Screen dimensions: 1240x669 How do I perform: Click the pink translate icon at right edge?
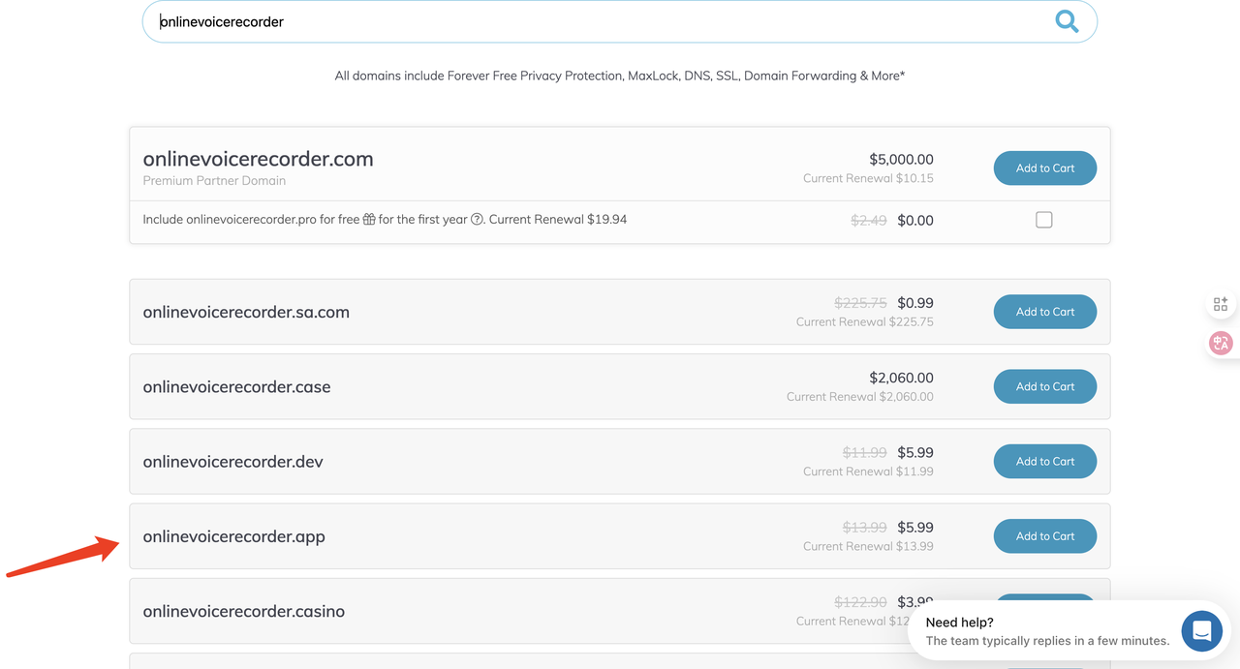[x=1221, y=343]
